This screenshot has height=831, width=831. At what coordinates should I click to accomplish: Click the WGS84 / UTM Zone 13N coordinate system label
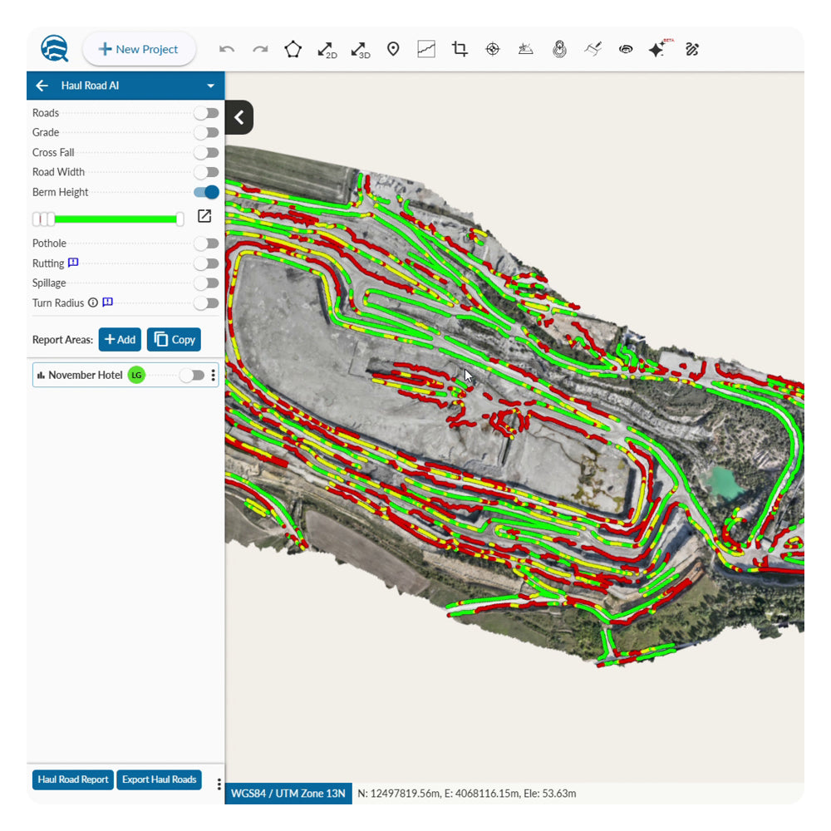[x=288, y=794]
